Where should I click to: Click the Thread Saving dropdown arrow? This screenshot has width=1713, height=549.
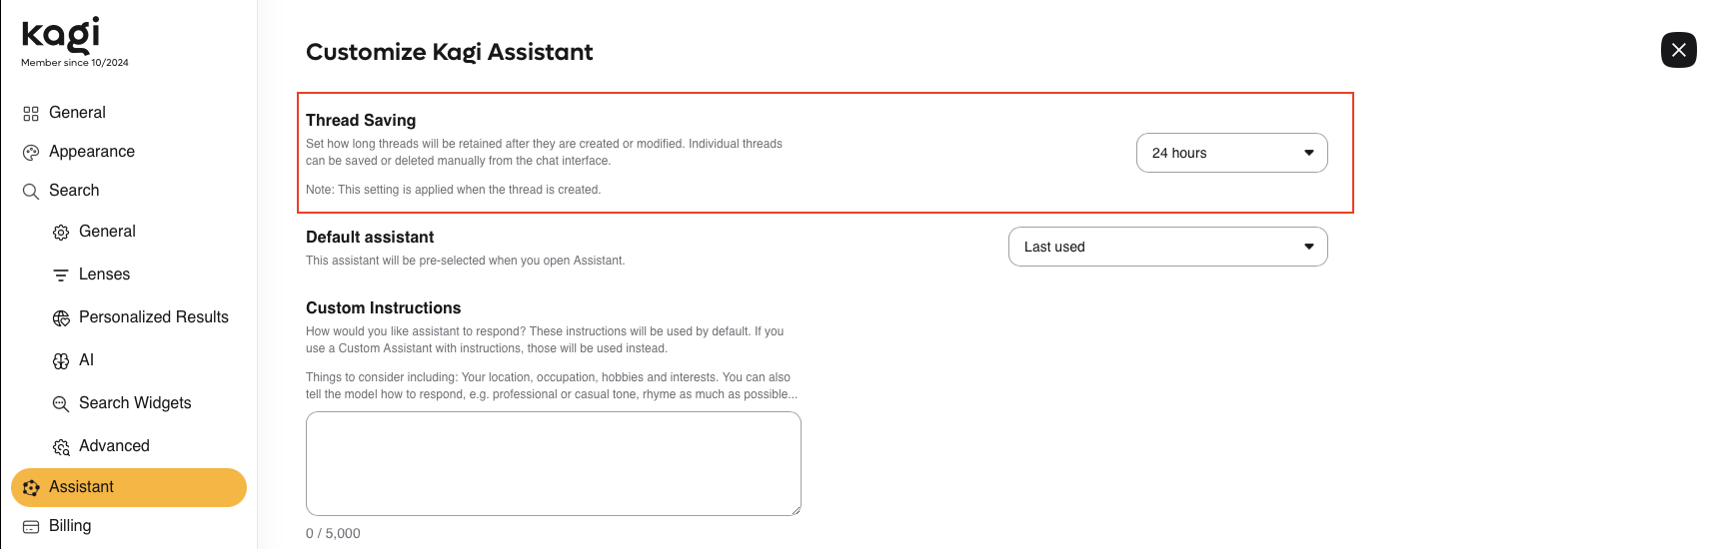[1308, 153]
